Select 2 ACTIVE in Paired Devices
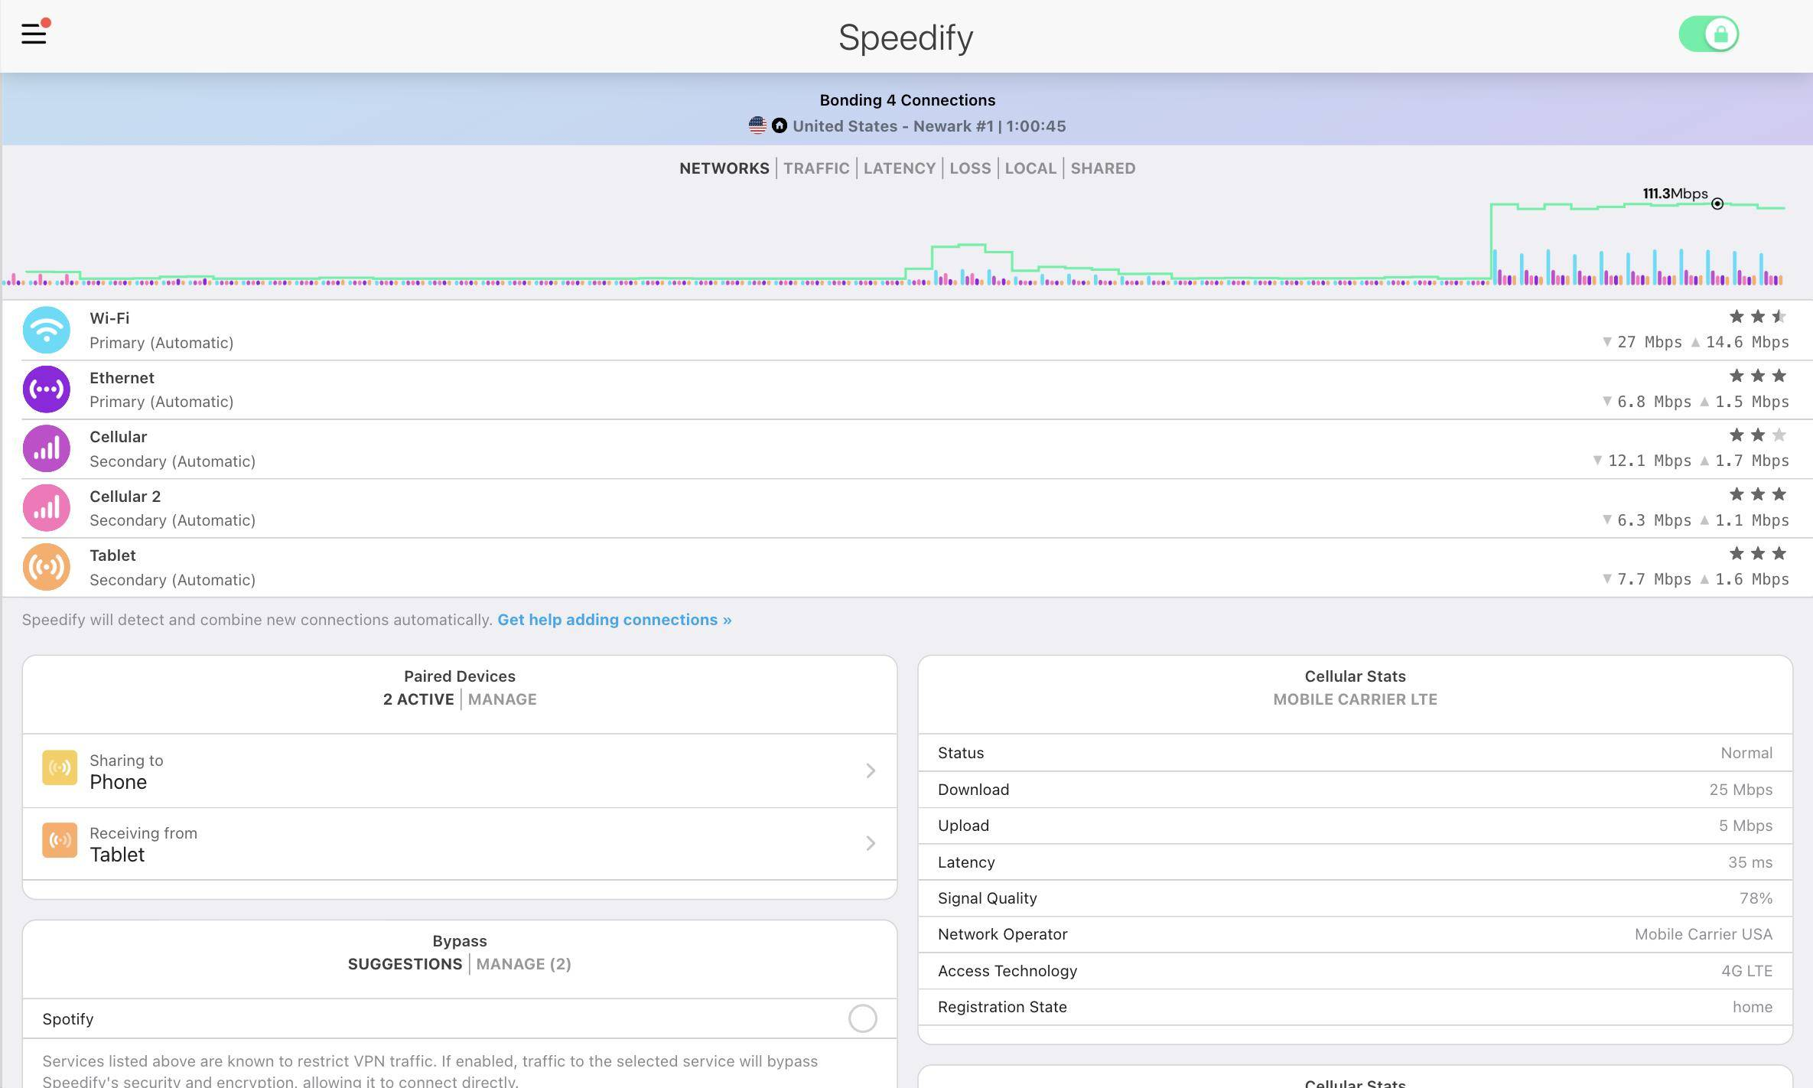This screenshot has height=1088, width=1813. (418, 699)
